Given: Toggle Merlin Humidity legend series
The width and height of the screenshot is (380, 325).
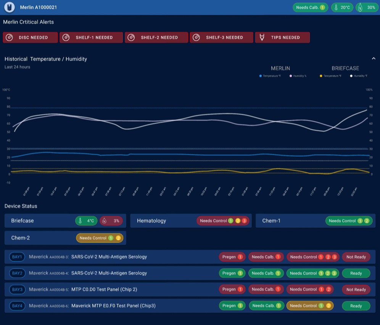Looking at the screenshot, I should click(x=298, y=76).
